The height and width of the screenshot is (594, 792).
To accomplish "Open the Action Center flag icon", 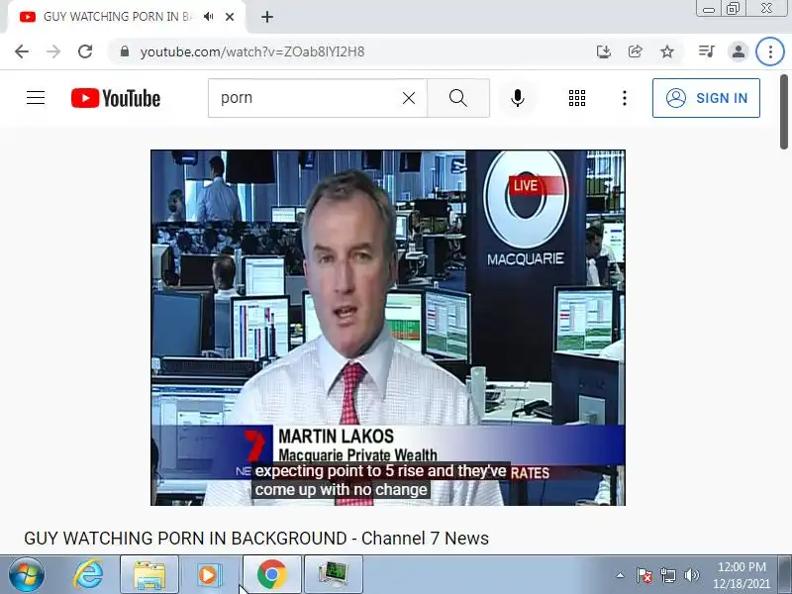I will [644, 575].
